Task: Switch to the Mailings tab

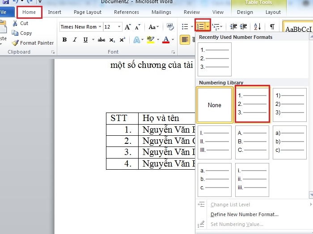Action: click(161, 12)
